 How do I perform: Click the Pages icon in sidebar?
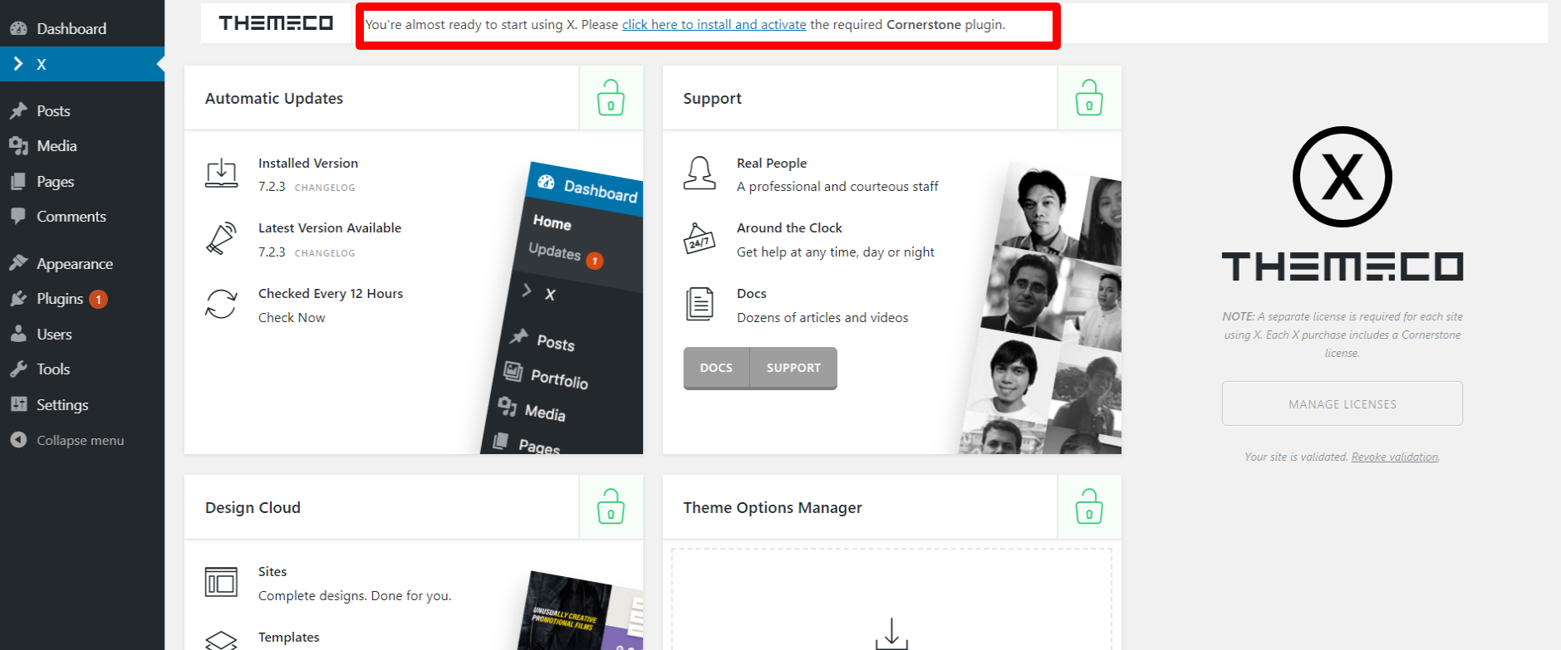[x=18, y=182]
